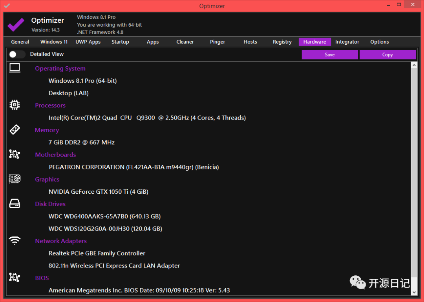Click the header Windows 8.1 Pro label

[x=96, y=17]
